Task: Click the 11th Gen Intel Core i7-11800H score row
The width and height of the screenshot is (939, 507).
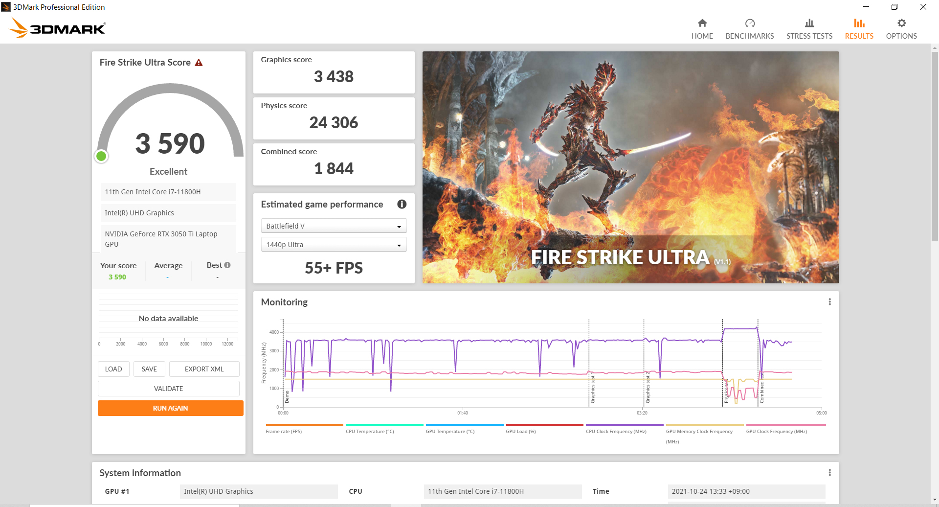Action: [x=168, y=192]
